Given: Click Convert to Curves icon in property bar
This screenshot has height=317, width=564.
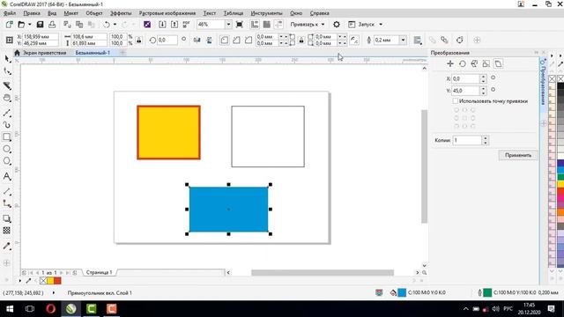Looking at the screenshot, I should coord(460,40).
